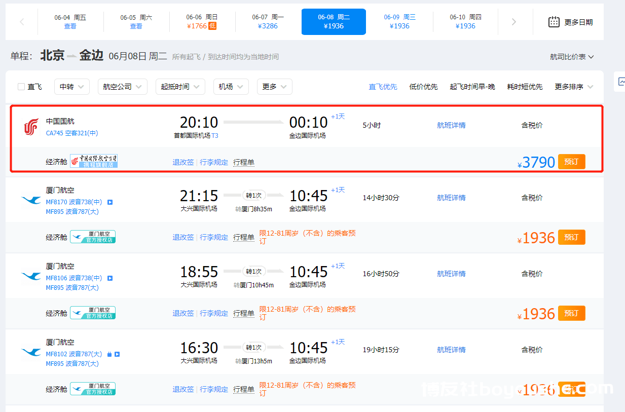This screenshot has height=412, width=625.
Task: Click the 转1次 badge on the 21:15 flight
Action: tap(253, 196)
